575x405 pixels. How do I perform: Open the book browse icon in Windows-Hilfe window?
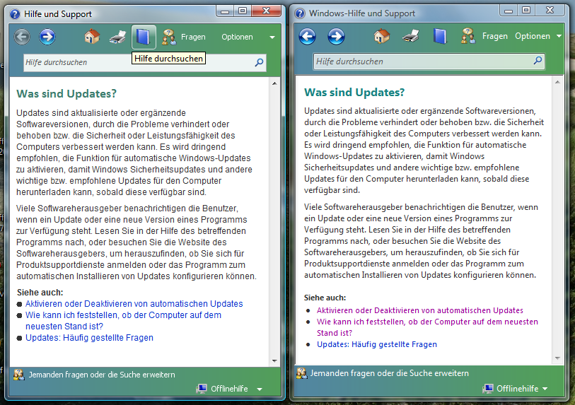coord(440,36)
